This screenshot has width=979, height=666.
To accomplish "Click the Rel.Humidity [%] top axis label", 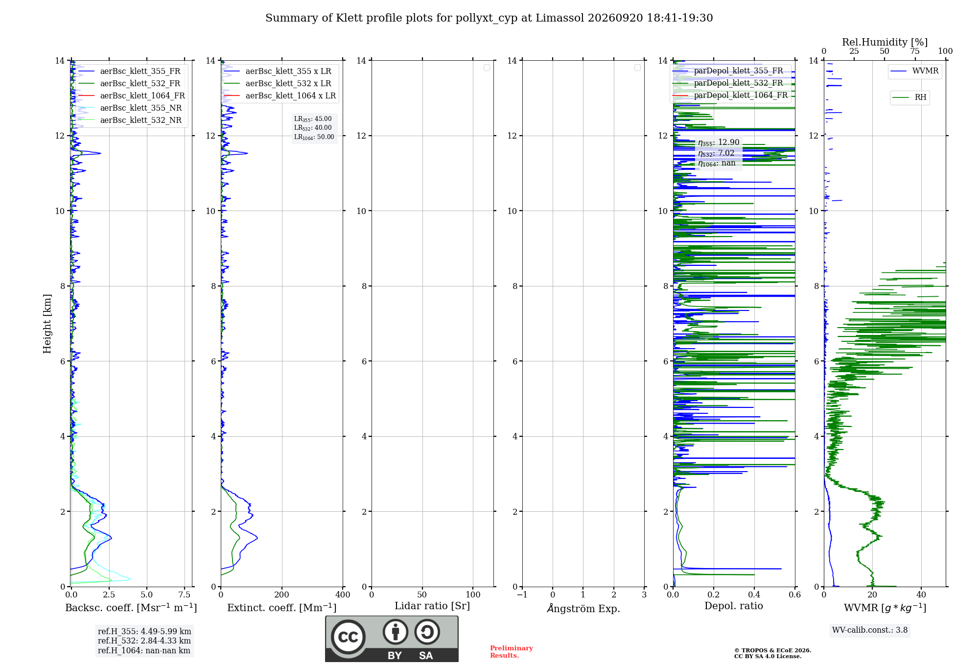I will [885, 42].
